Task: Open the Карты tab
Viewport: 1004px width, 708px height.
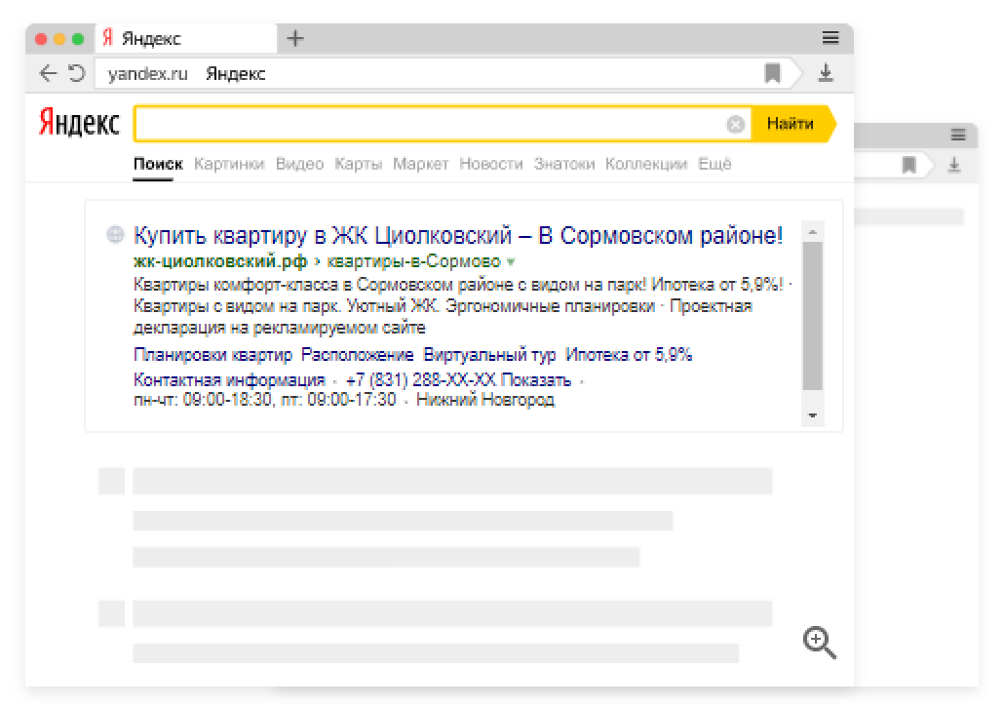Action: [x=358, y=164]
